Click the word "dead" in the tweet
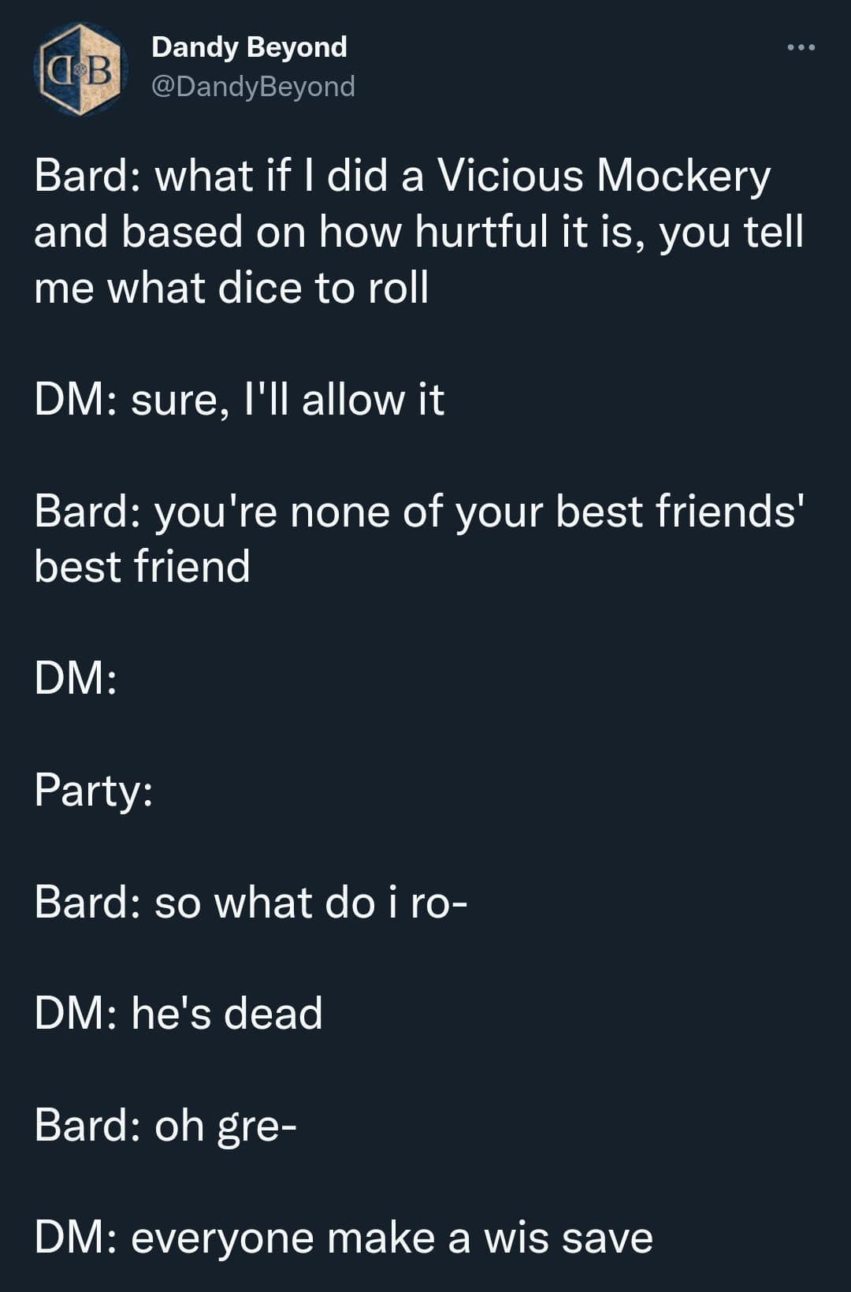The width and height of the screenshot is (851, 1292). pos(273,1014)
